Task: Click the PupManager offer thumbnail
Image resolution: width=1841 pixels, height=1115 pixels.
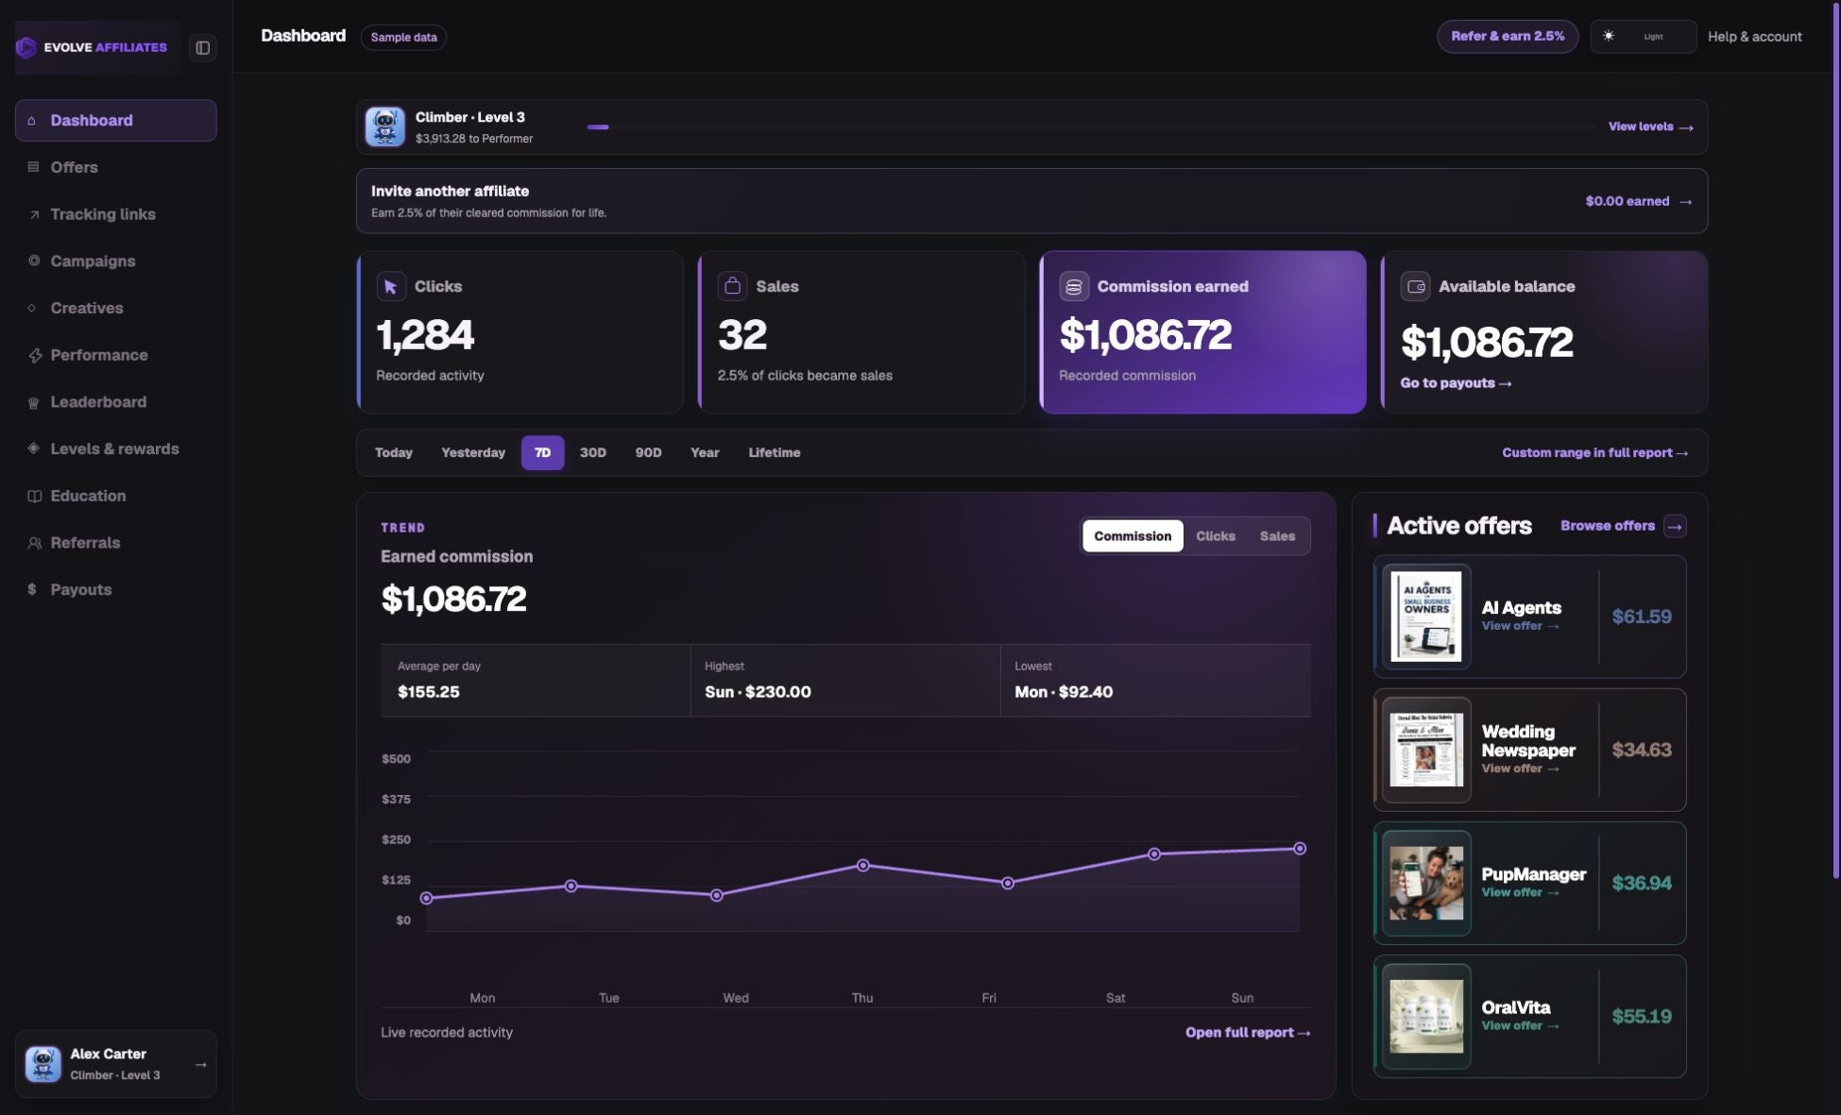Action: pos(1426,883)
